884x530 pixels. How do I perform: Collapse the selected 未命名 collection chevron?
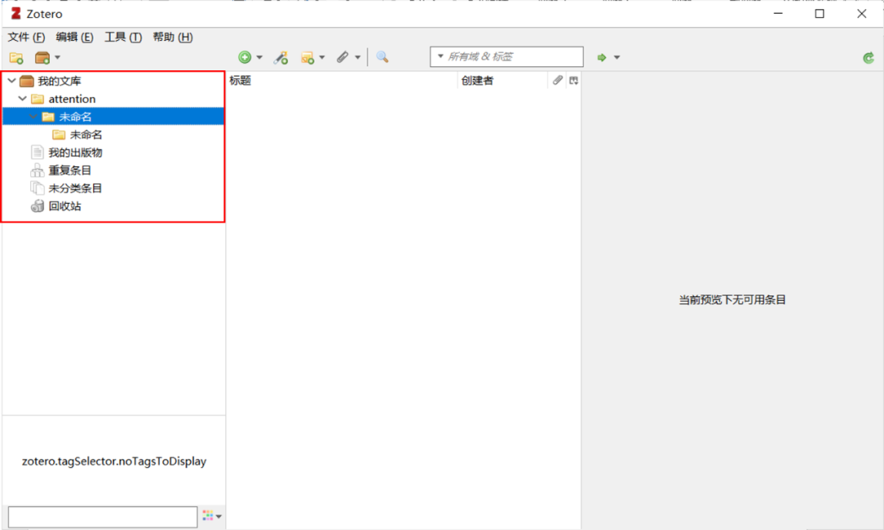point(34,117)
